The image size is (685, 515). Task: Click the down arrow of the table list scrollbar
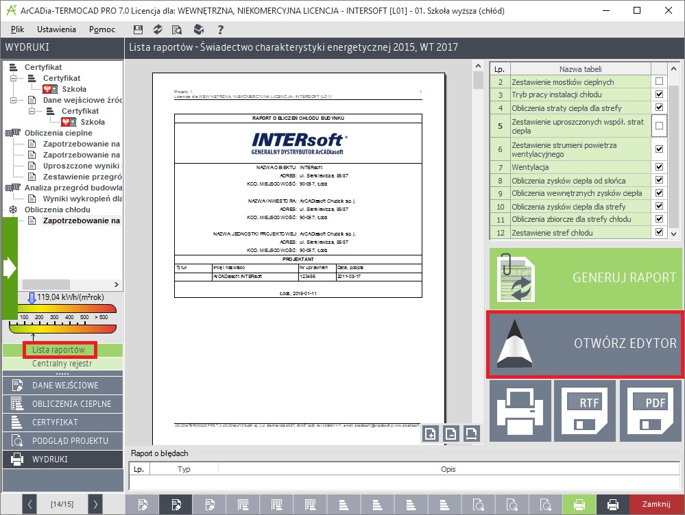673,234
